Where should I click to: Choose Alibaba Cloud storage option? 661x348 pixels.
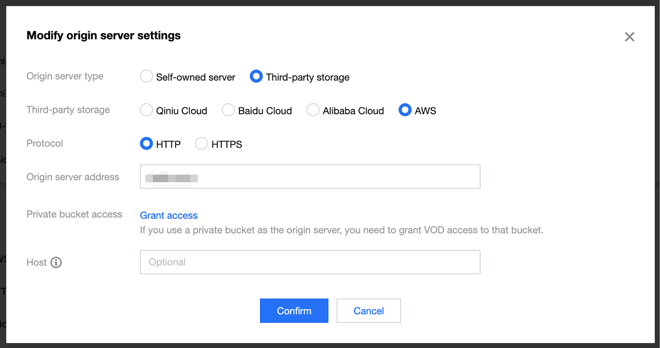tap(313, 111)
